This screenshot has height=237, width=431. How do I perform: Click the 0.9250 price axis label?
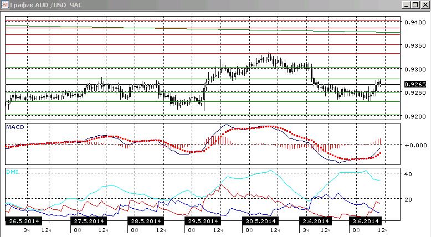click(415, 93)
